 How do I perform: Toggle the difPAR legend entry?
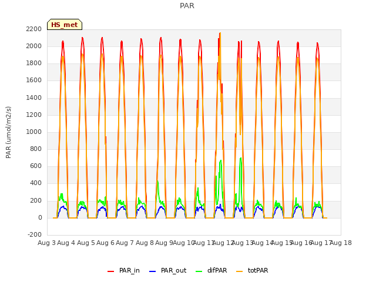pyautogui.click(x=211, y=270)
